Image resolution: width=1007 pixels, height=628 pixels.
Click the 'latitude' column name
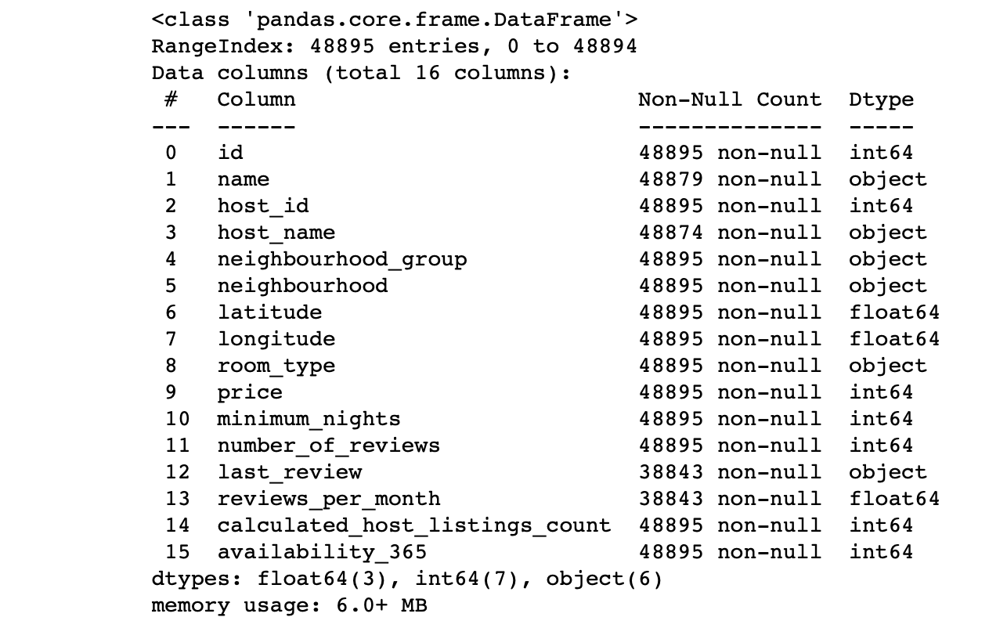click(x=269, y=312)
